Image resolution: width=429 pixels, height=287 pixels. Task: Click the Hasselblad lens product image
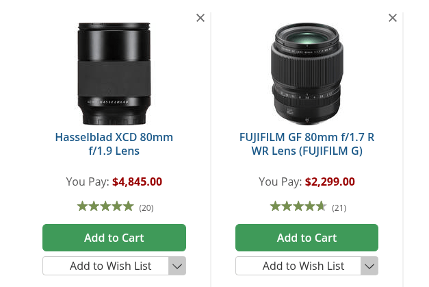114,73
